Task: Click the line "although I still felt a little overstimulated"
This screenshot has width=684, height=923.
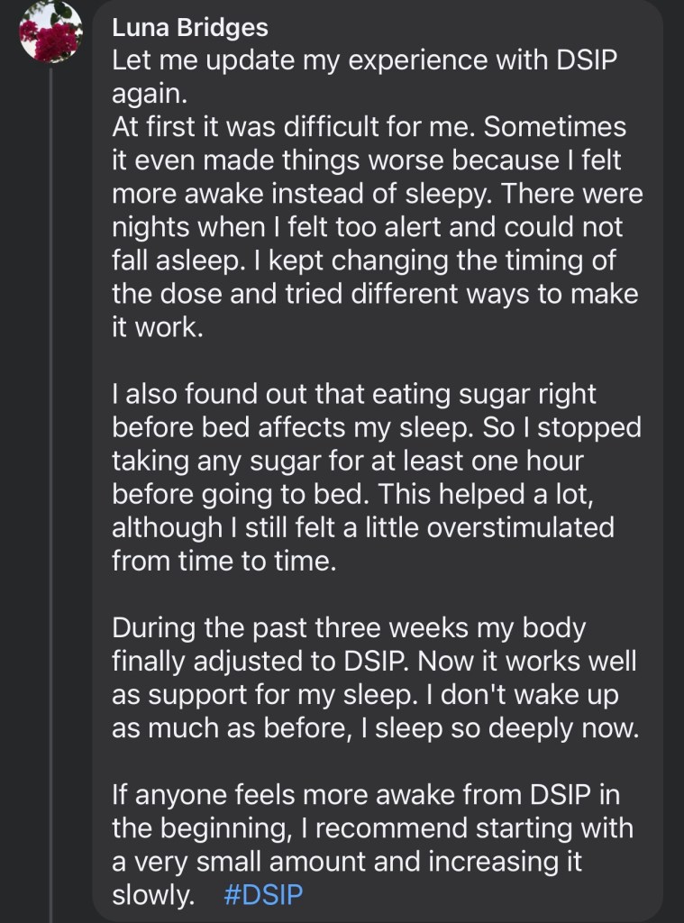Action: pos(362,527)
